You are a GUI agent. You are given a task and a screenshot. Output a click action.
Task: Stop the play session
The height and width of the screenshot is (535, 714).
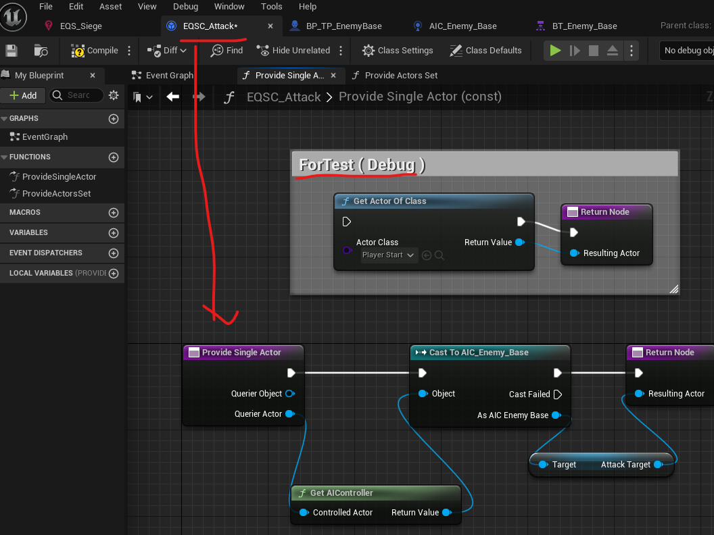point(594,51)
